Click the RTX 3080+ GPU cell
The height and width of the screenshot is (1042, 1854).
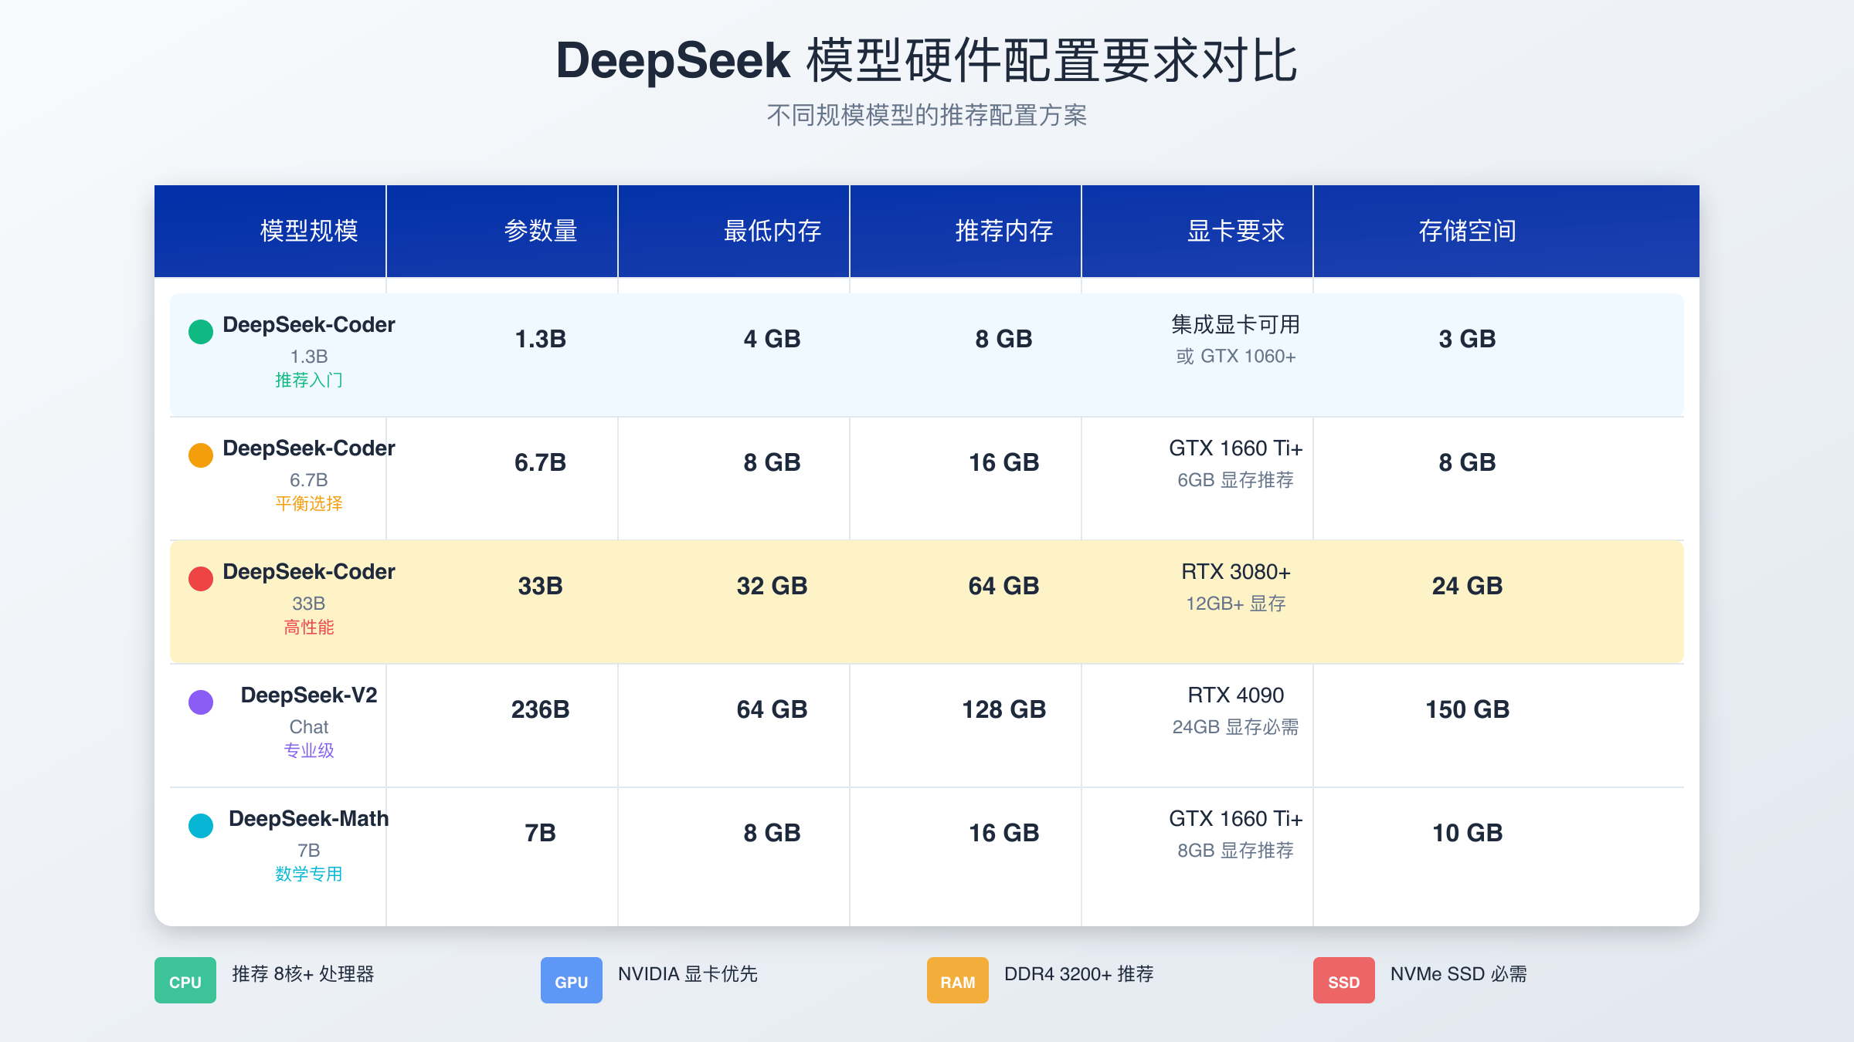point(1236,571)
